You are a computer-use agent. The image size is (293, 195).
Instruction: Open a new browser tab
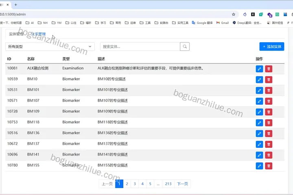pos(16,4)
